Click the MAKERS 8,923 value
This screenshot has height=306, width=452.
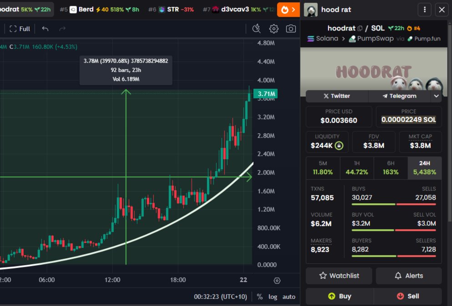(x=320, y=250)
